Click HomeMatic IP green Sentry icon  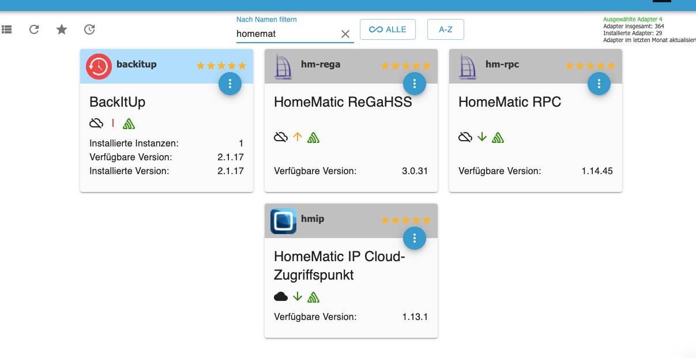click(x=313, y=297)
